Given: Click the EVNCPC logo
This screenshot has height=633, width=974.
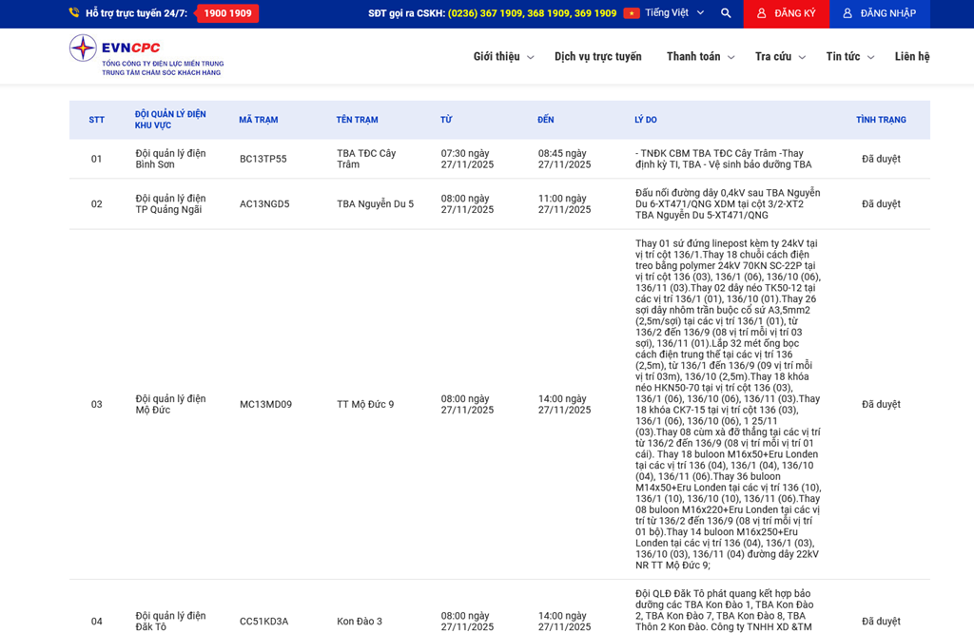Looking at the screenshot, I should [x=146, y=56].
